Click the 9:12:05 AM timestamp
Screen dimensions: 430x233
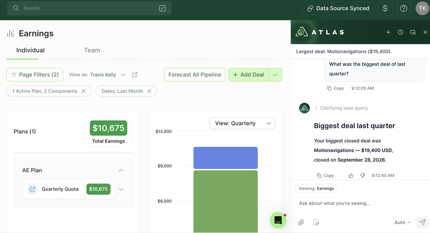362,88
